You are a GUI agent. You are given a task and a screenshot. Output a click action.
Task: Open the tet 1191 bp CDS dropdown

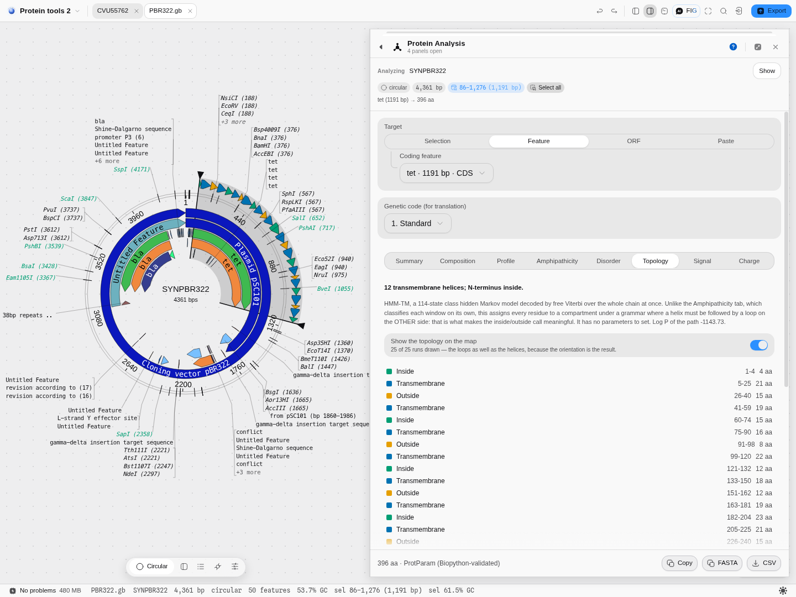(447, 173)
